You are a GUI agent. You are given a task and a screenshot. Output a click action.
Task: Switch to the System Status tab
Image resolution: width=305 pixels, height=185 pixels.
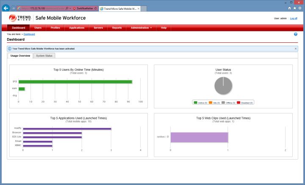pos(44,56)
